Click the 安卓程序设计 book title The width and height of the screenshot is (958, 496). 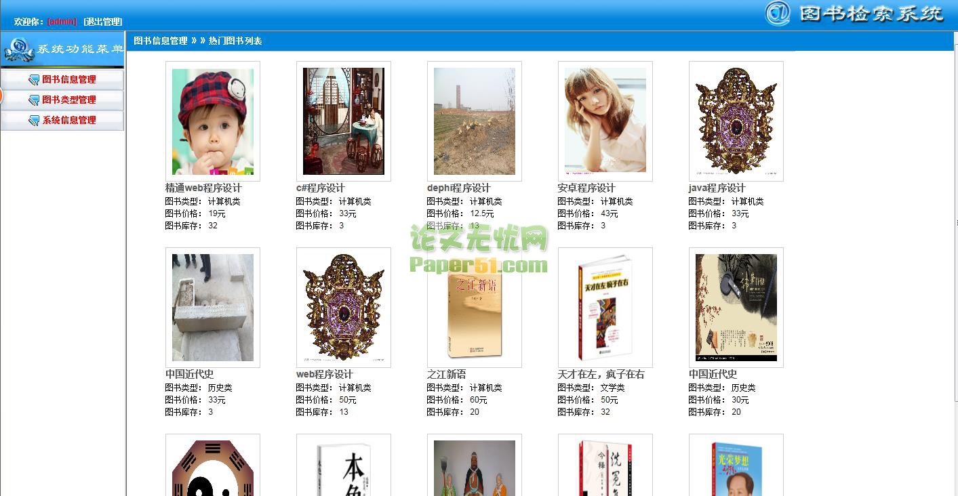pyautogui.click(x=586, y=188)
